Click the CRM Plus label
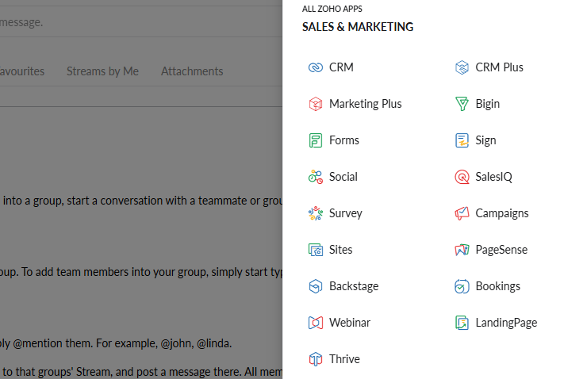The height and width of the screenshot is (379, 587). coord(500,67)
